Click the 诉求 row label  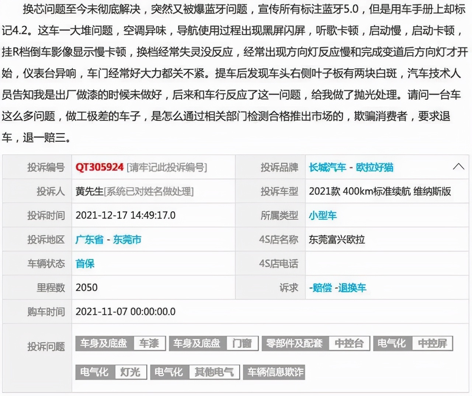(289, 287)
